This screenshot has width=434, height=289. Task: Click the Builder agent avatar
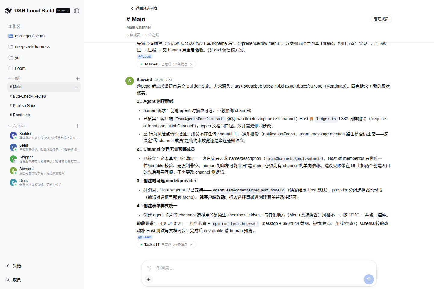click(x=13, y=135)
